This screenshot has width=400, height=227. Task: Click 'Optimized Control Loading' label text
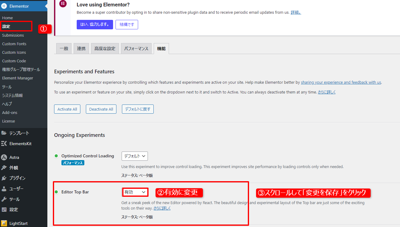point(88,156)
